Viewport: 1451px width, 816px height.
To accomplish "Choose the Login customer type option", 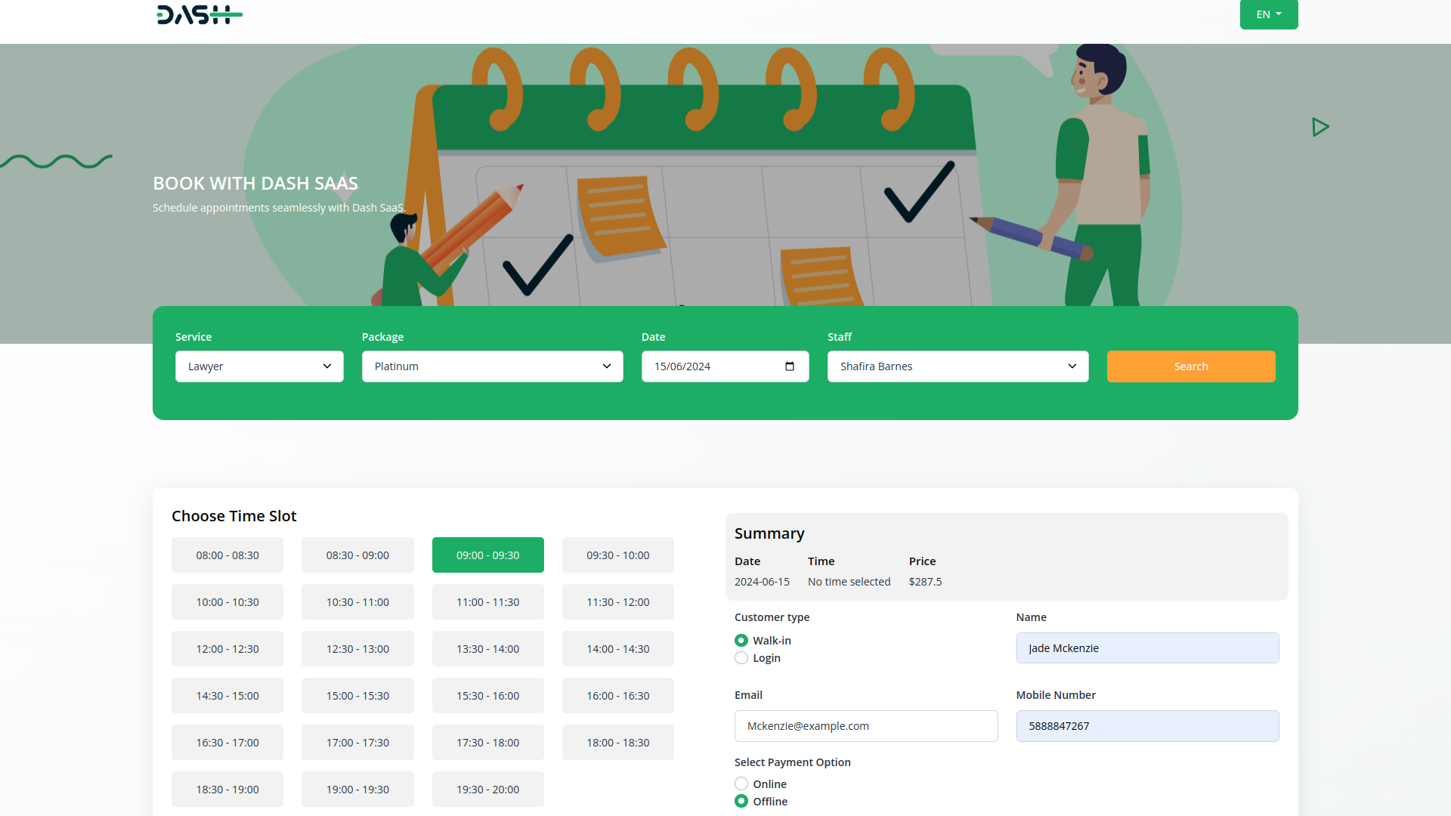I will 741,658.
